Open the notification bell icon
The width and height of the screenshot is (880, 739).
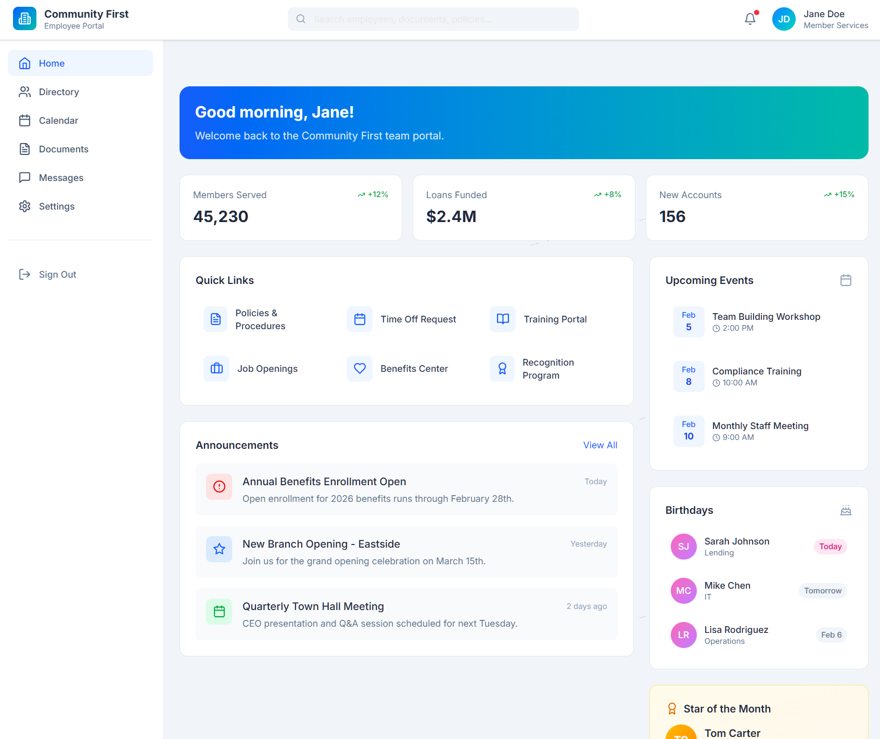(750, 19)
